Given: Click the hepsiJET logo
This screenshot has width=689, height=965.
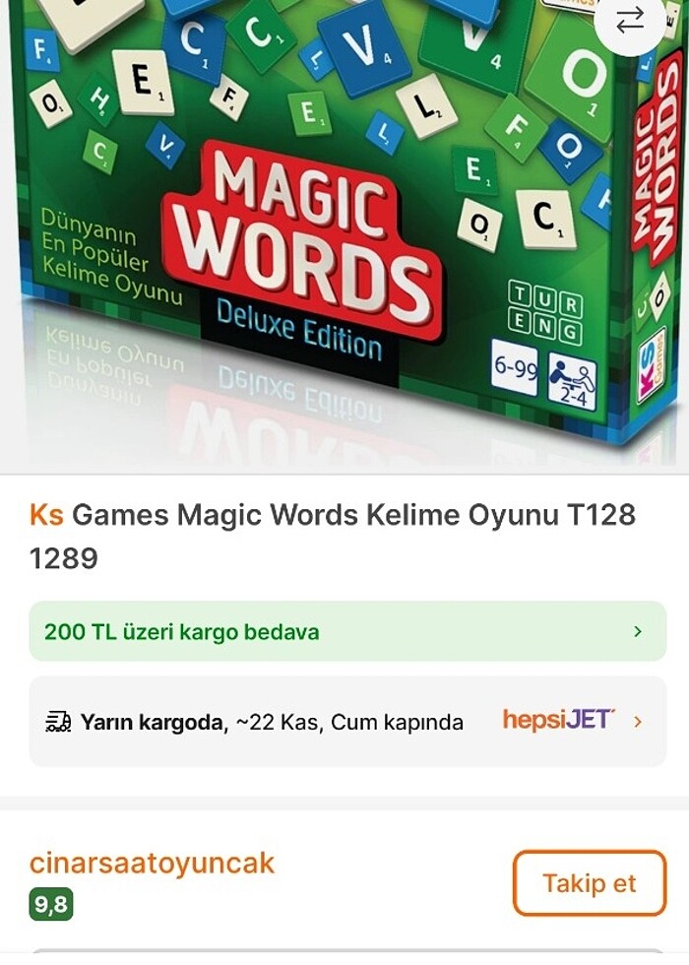Looking at the screenshot, I should (x=559, y=720).
